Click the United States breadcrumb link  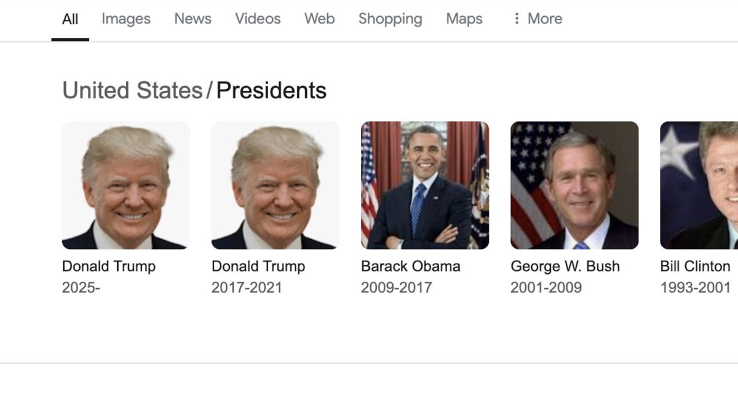pyautogui.click(x=132, y=91)
